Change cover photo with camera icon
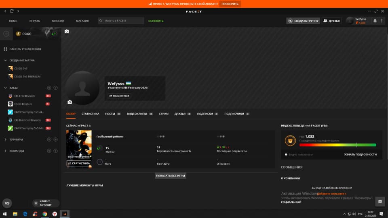Screen dimensions: 388x218 tap(67, 31)
